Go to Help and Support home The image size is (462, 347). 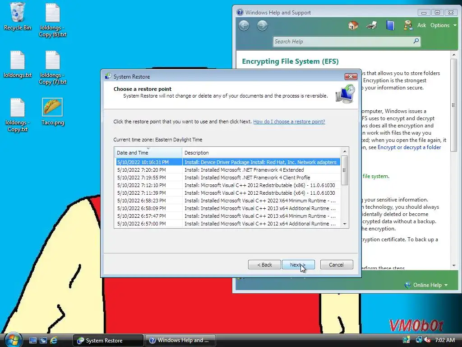[353, 25]
